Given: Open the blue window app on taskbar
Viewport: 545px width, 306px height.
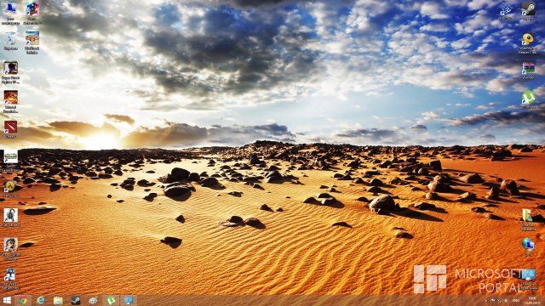Looking at the screenshot, I should [129, 301].
